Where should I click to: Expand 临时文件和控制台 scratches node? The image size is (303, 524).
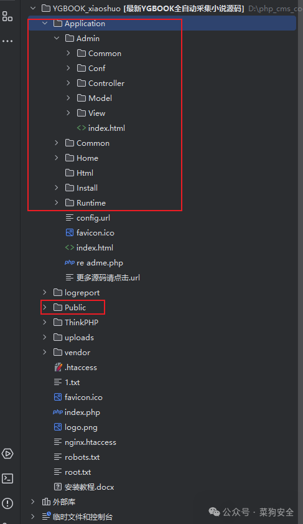pyautogui.click(x=33, y=517)
